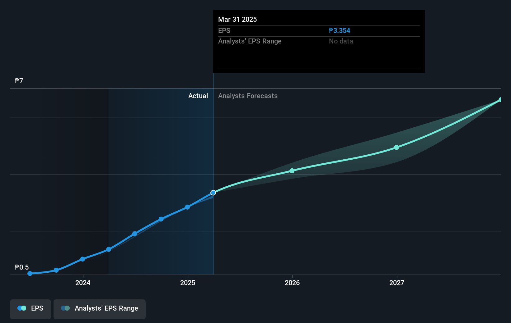Click the Analysts Forecasts label
The height and width of the screenshot is (323, 511).
pos(248,96)
